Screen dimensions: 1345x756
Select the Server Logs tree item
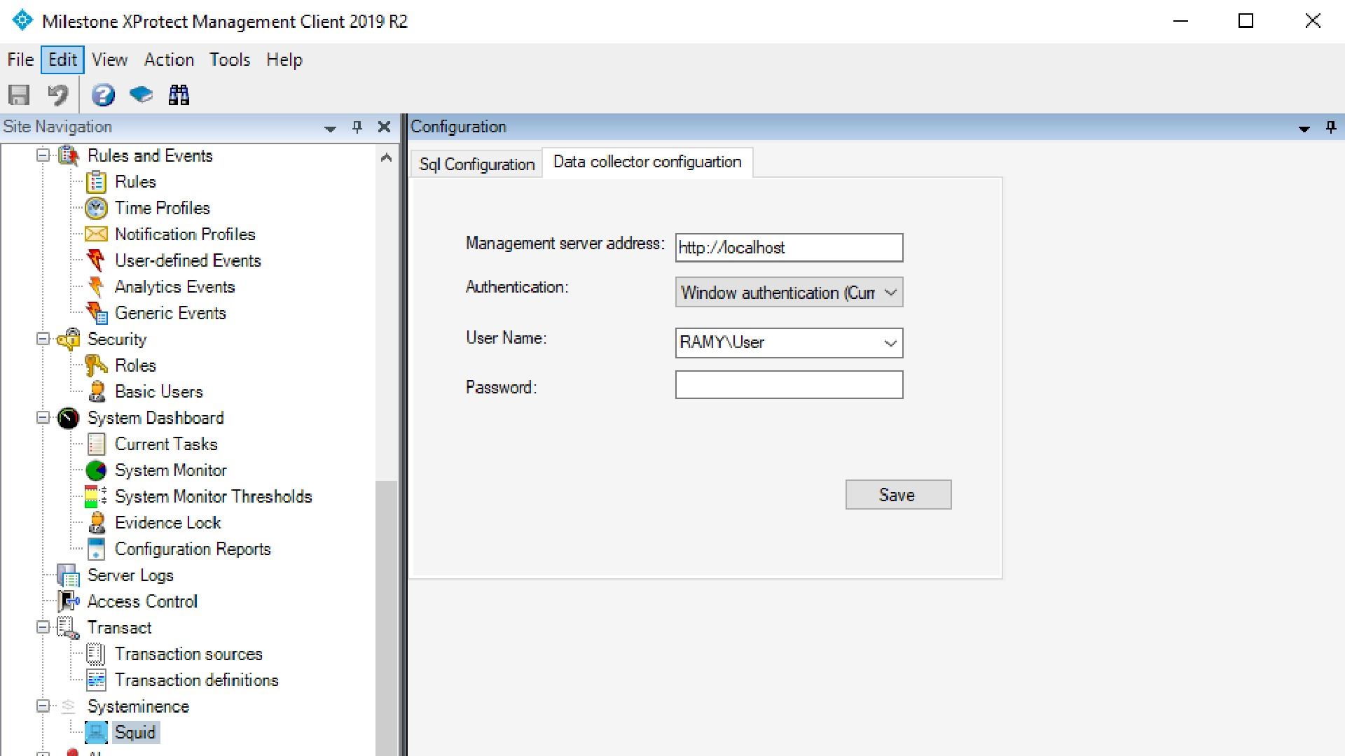(130, 575)
